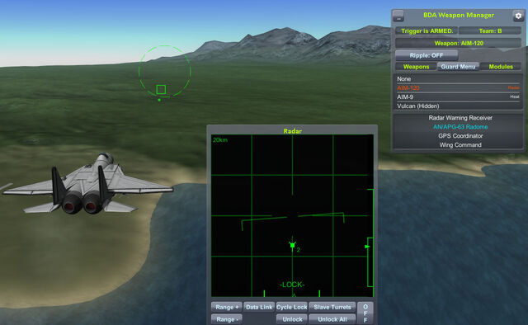Toggle the Trigger is ARMED button
Image resolution: width=528 pixels, height=325 pixels.
coord(427,31)
